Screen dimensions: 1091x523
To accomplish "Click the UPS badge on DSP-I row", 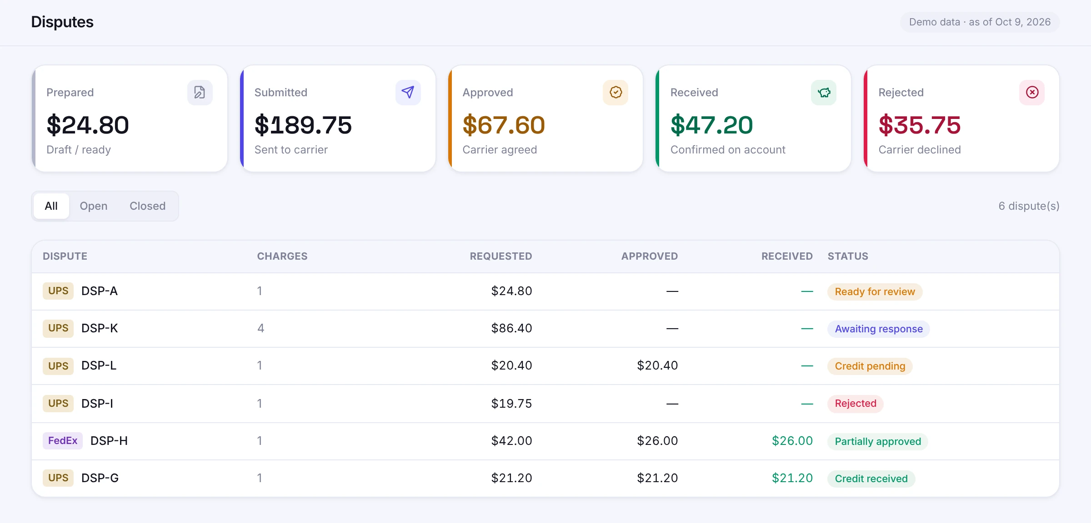I will [58, 403].
